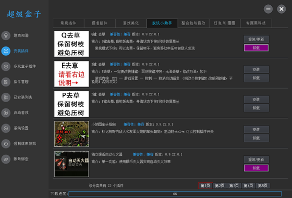Image resolution: width=292 pixels, height=198 pixels.
Task: Open the 账号绑定 link icon
Action: click(x=6, y=159)
